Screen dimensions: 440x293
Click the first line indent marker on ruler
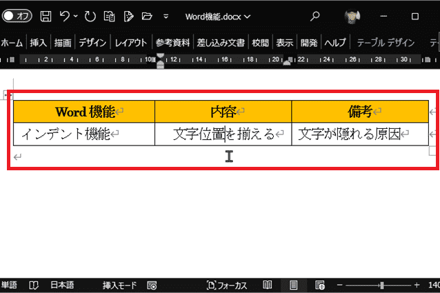[x=160, y=56]
